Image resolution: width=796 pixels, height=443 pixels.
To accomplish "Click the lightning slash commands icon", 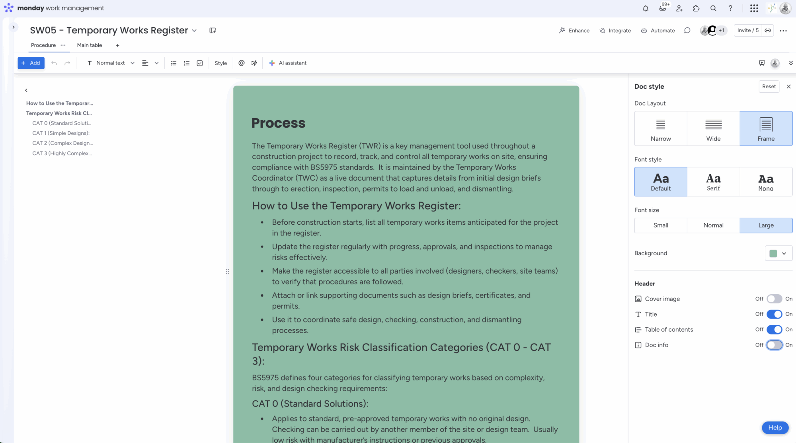I will (254, 63).
